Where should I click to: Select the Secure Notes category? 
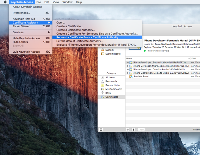pyautogui.click(x=111, y=85)
